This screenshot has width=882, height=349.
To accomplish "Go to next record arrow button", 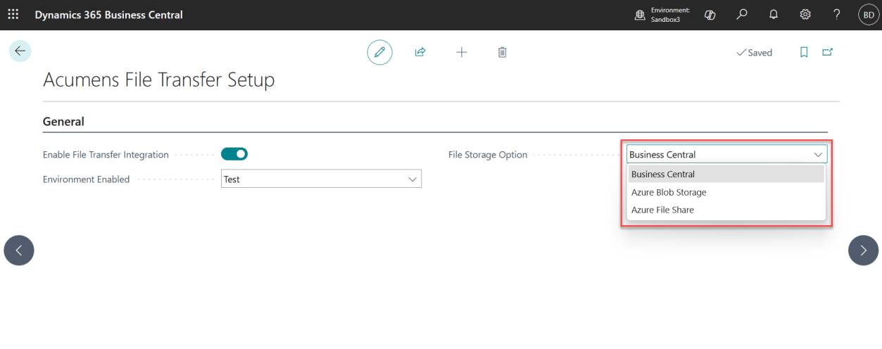I will (x=863, y=250).
